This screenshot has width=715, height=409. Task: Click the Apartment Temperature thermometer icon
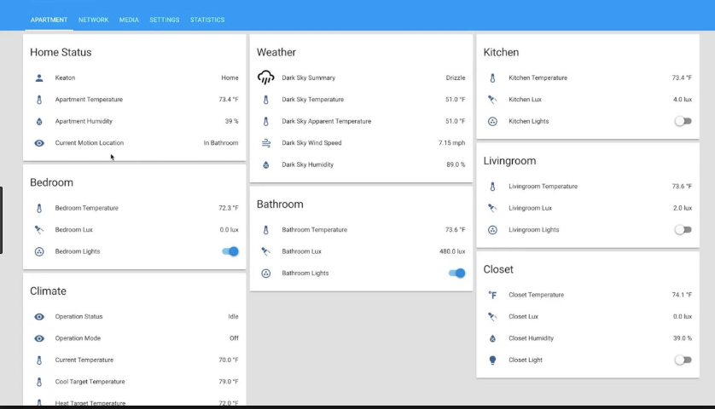(39, 100)
